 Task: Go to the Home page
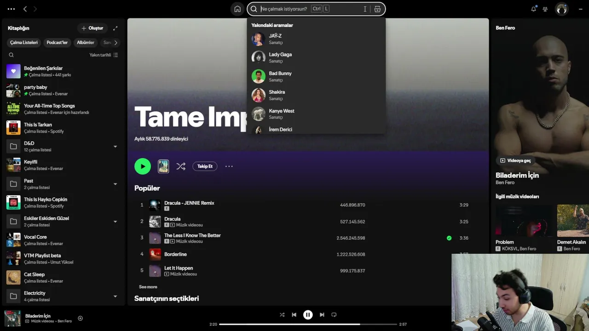pos(237,9)
